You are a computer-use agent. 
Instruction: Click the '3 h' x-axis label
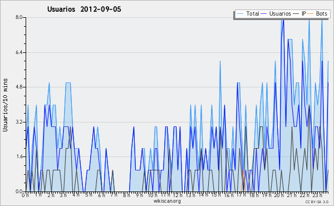click(x=63, y=195)
